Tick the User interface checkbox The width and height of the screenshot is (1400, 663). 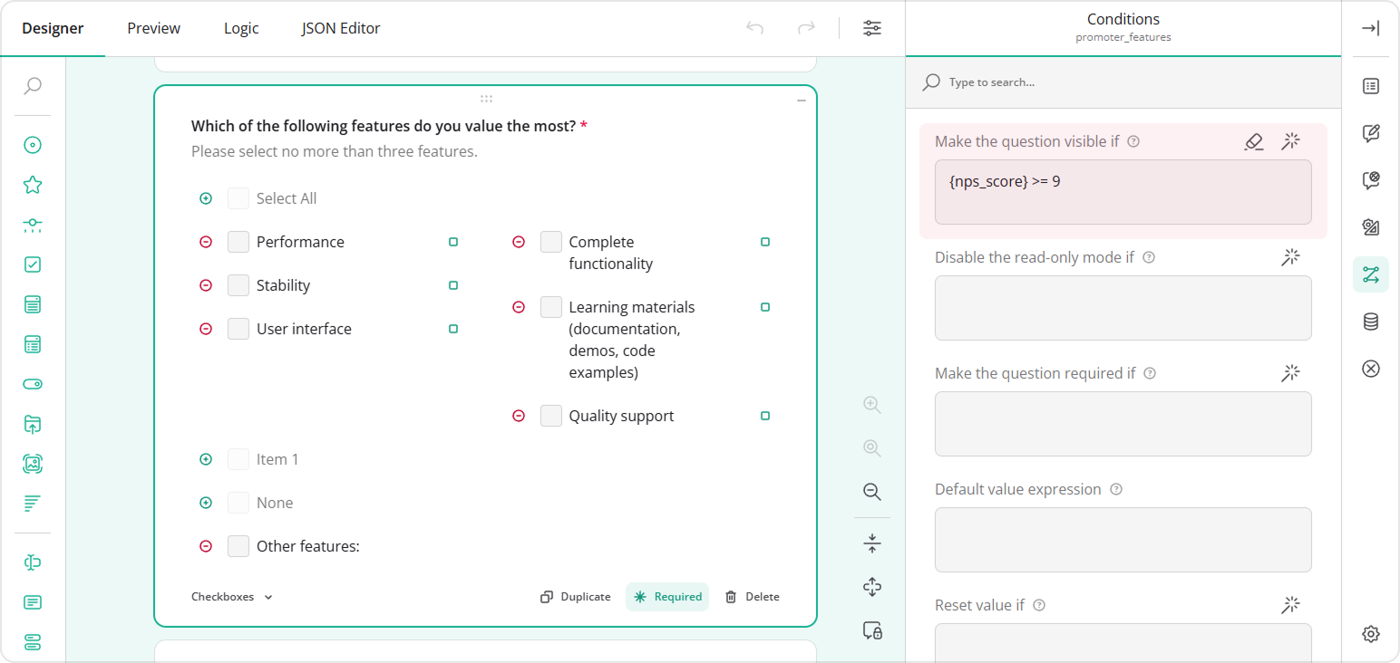tap(238, 329)
